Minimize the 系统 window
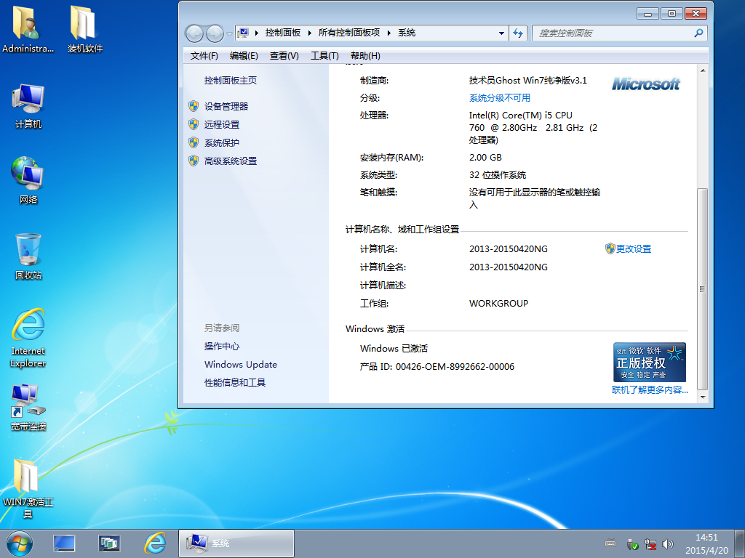Image resolution: width=745 pixels, height=558 pixels. pos(648,14)
